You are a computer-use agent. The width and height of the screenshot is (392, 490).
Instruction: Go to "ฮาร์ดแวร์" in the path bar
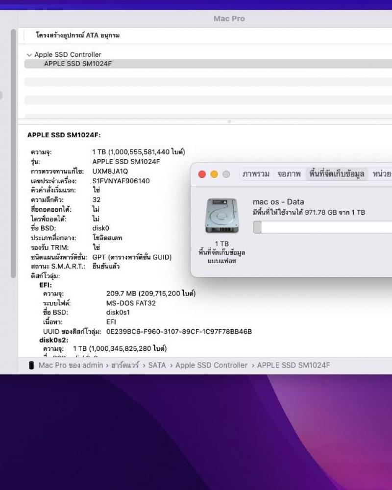pos(125,366)
